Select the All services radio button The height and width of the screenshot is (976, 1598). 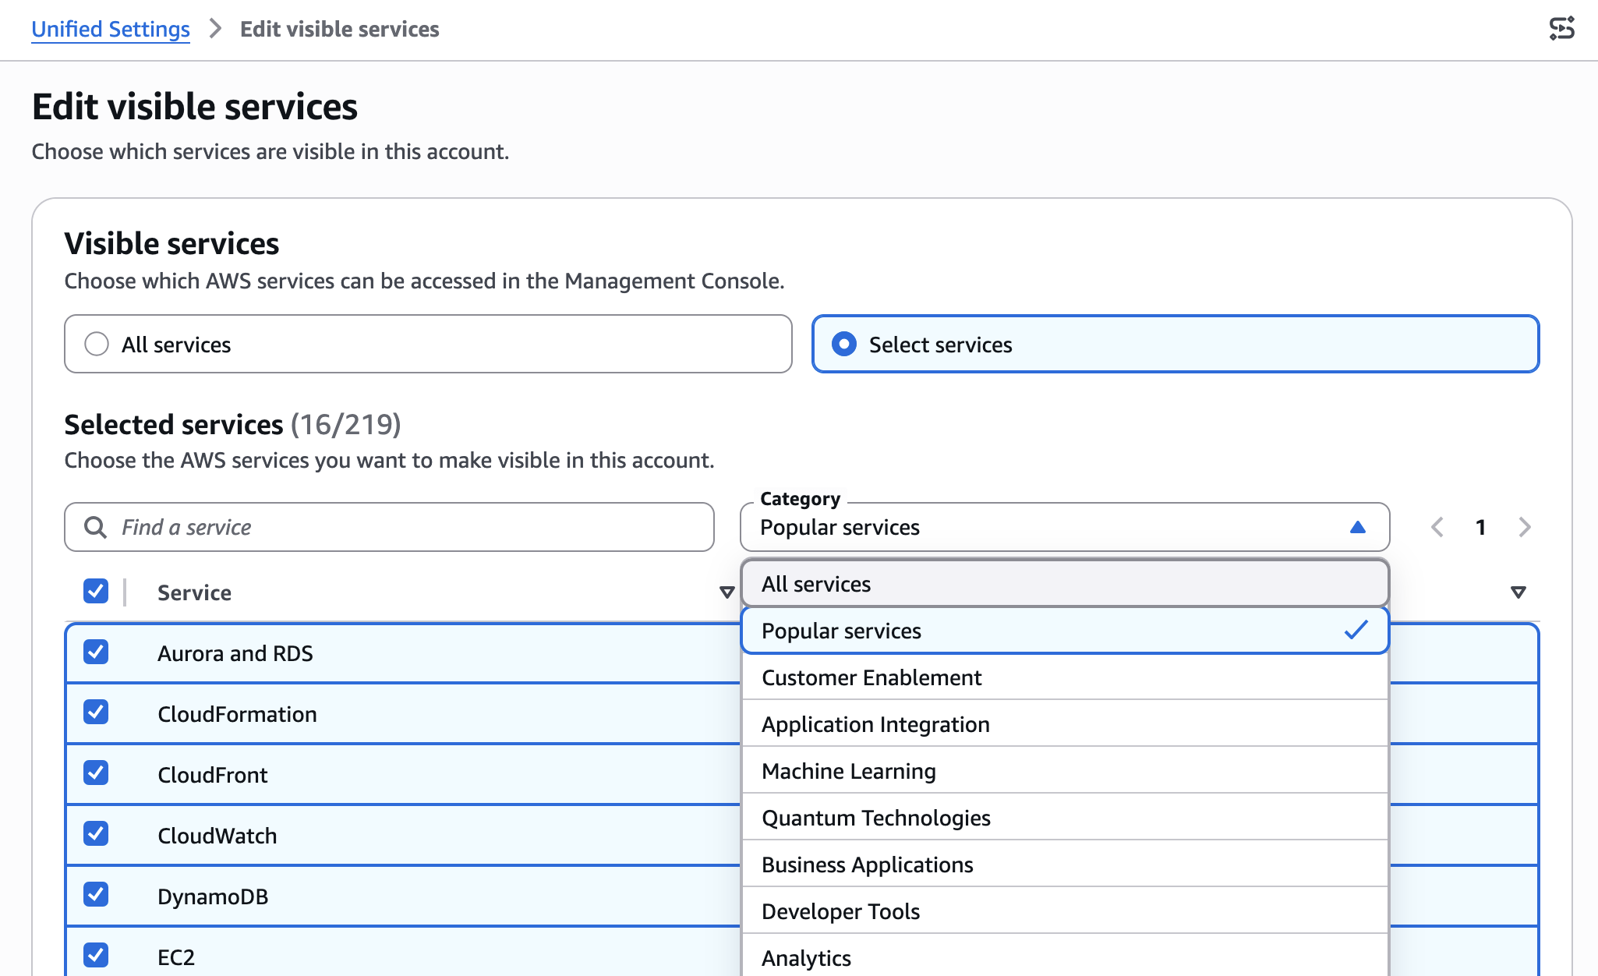[x=97, y=344]
